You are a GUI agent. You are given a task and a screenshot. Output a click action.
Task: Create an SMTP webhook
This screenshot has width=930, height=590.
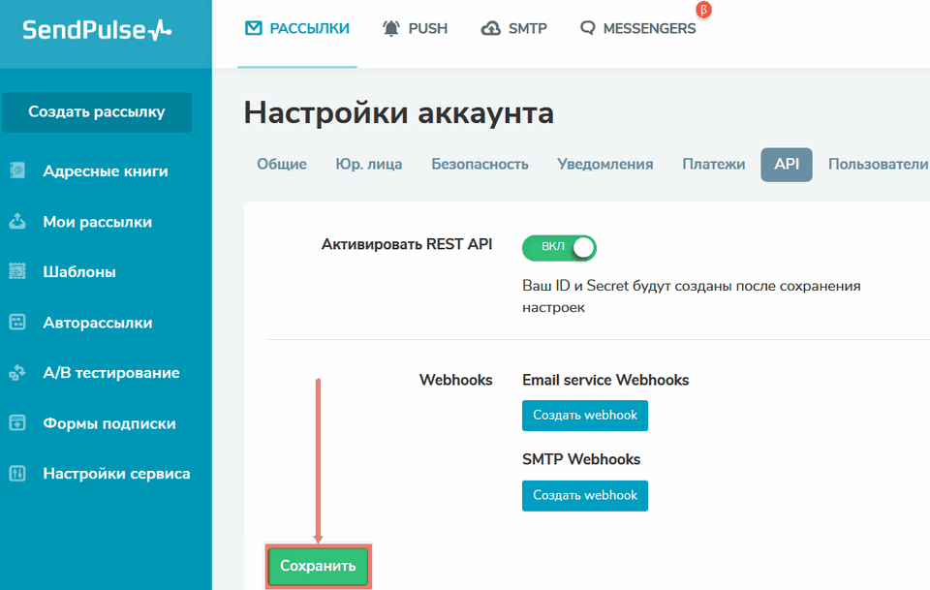pos(584,495)
